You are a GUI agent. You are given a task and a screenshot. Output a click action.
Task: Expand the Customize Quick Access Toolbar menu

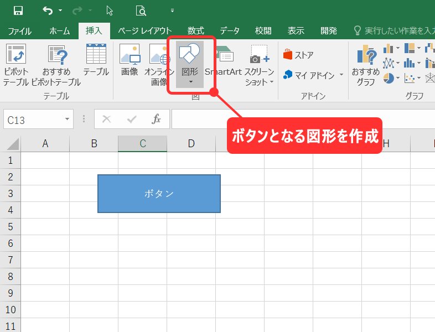[x=172, y=11]
